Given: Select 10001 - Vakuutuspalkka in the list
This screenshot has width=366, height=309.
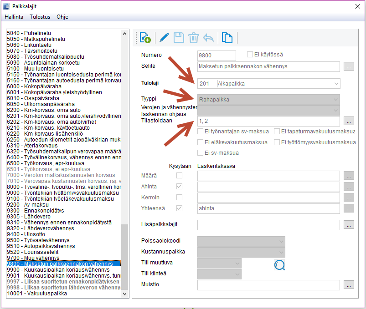Looking at the screenshot, I should [64, 294].
